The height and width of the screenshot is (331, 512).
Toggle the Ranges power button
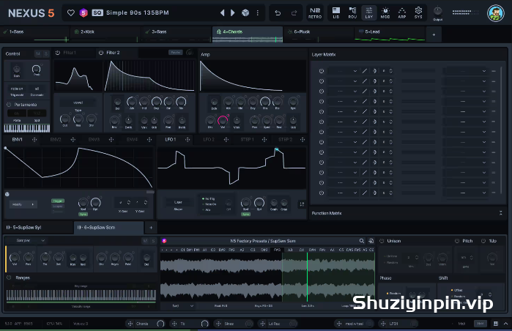(9, 278)
